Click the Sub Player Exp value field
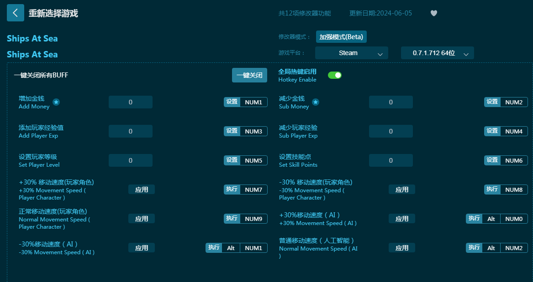 [x=391, y=131]
